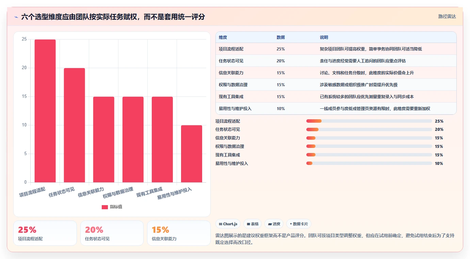Click the description starting 复杂项目团队可提高权重

(x=371, y=49)
